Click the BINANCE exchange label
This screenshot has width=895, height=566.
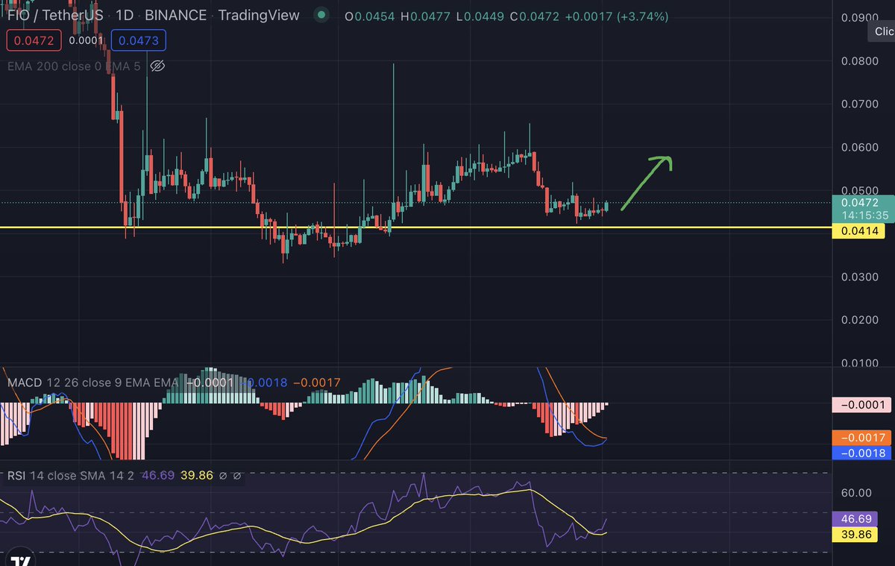[x=175, y=15]
